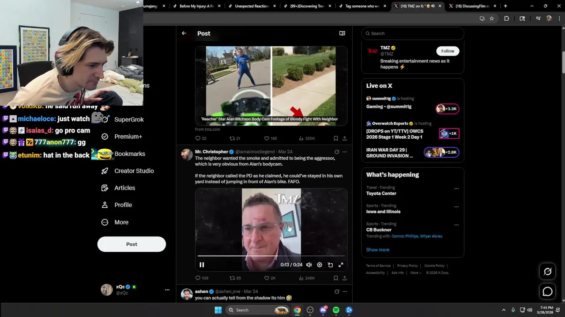565x317 pixels.
Task: Bookmark this page with star icon
Action: [x=492, y=18]
